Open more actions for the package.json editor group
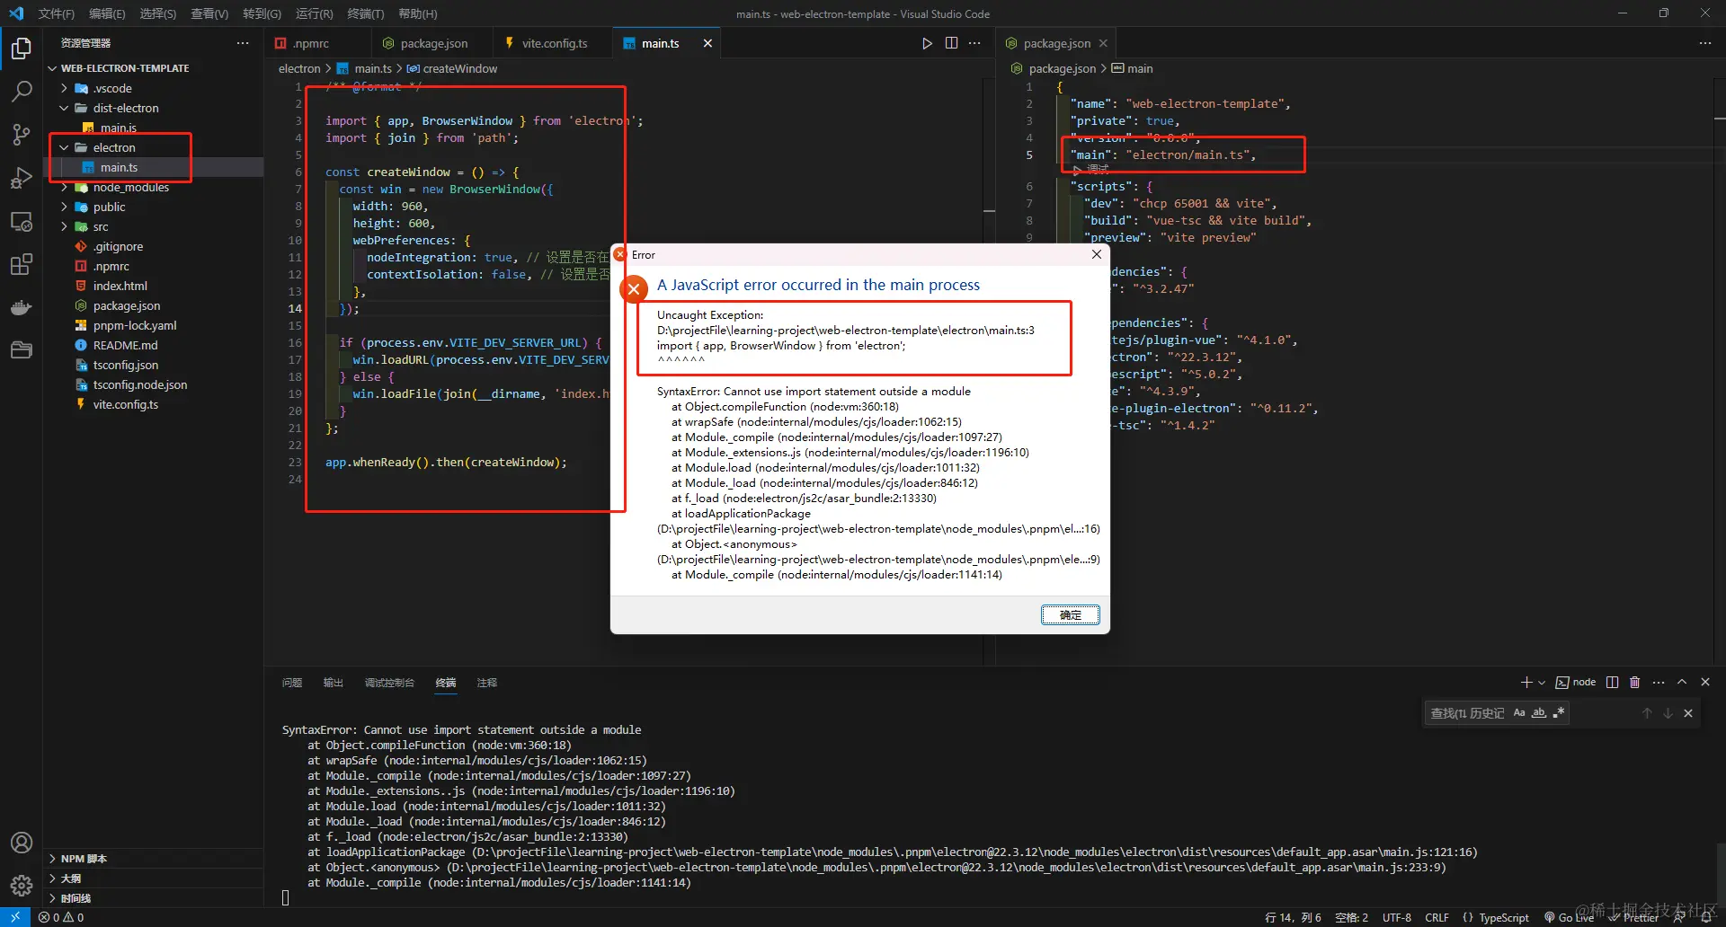Image resolution: width=1726 pixels, height=927 pixels. coord(1704,43)
